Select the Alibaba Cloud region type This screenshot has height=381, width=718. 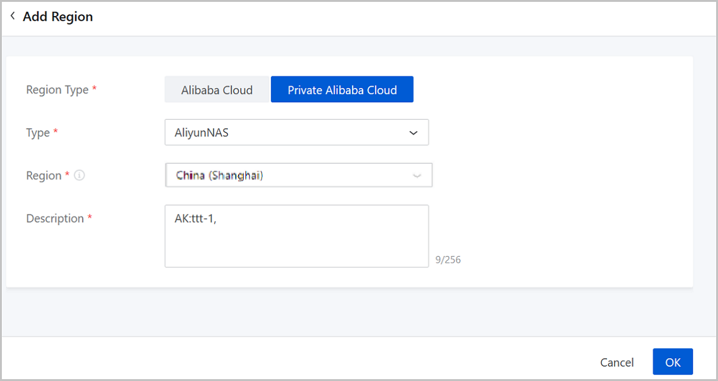click(x=217, y=90)
